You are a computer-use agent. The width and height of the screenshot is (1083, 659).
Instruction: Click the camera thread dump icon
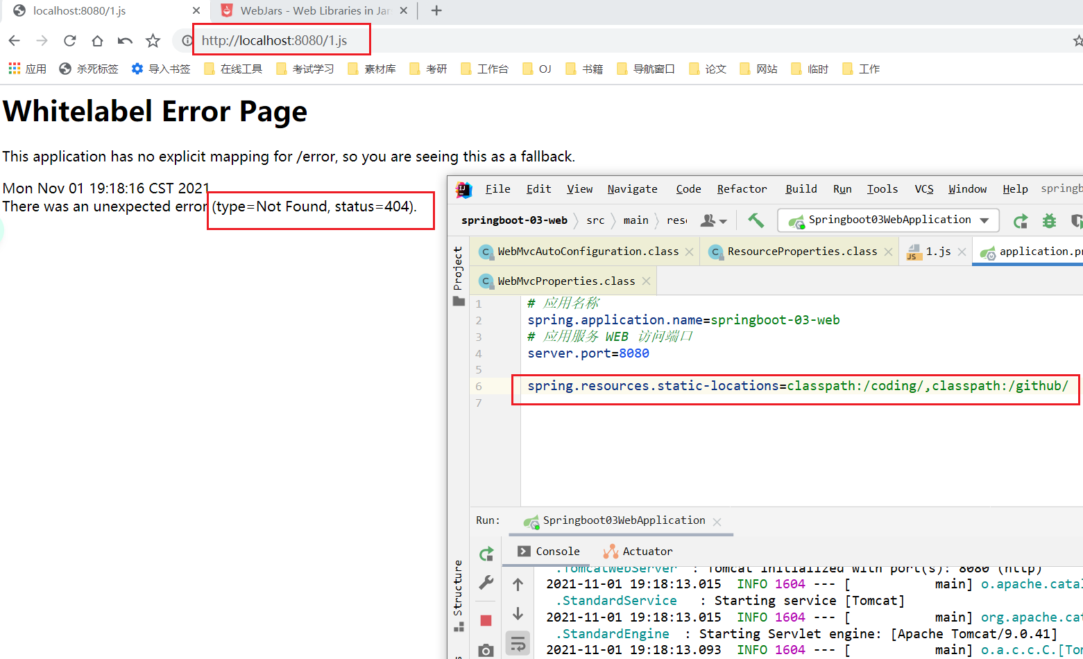(x=486, y=650)
